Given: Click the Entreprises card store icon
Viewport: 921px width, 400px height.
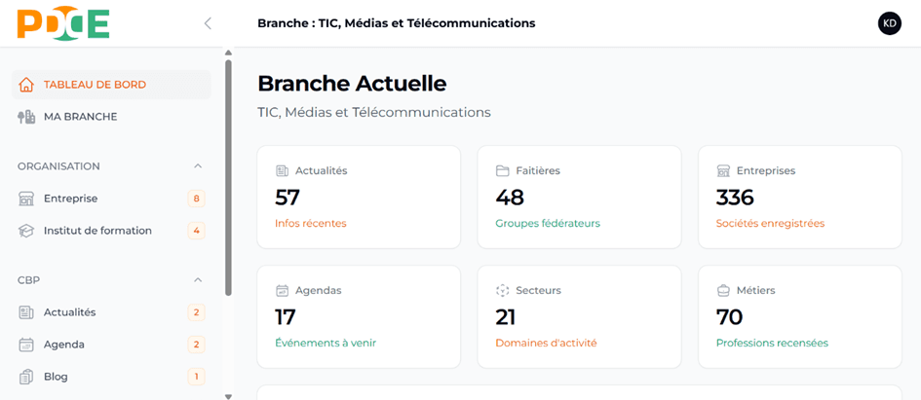Looking at the screenshot, I should 723,170.
